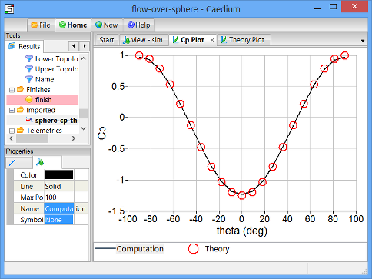This screenshot has height=279, width=372.
Task: Click the Computation legend entry
Action: (x=140, y=249)
